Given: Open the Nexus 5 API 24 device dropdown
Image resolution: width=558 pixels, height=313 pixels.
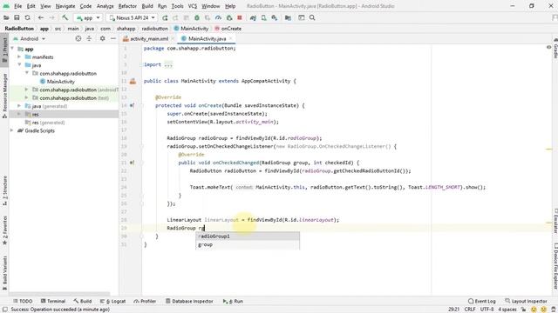Looking at the screenshot, I should click(133, 17).
